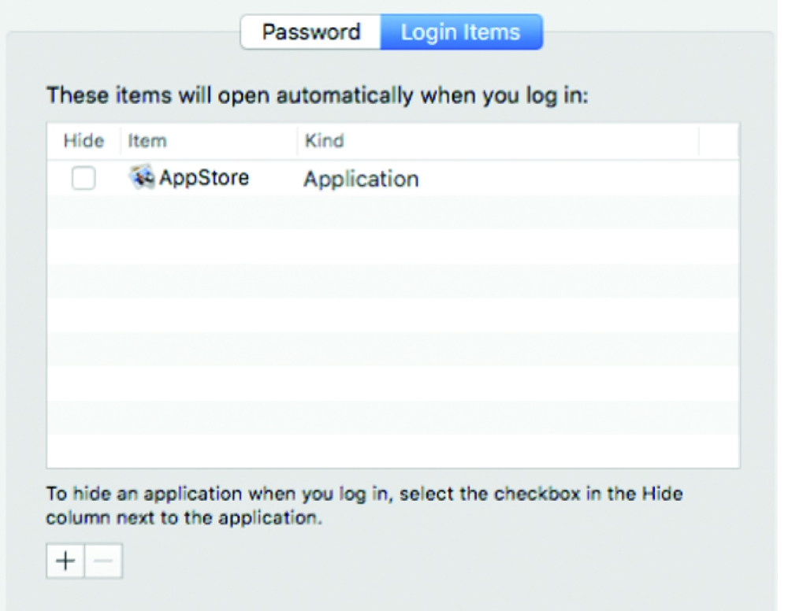This screenshot has height=611, width=788.
Task: Sort list by the Hide column header
Action: [84, 142]
